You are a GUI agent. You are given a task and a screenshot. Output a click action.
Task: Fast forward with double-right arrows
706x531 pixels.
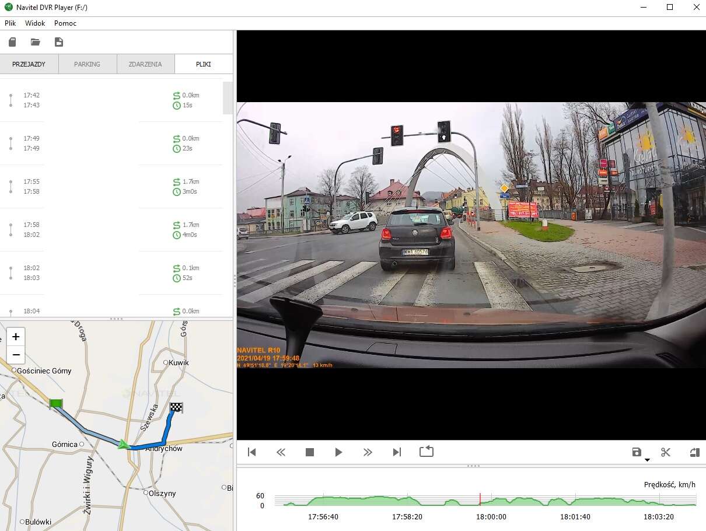click(x=368, y=452)
